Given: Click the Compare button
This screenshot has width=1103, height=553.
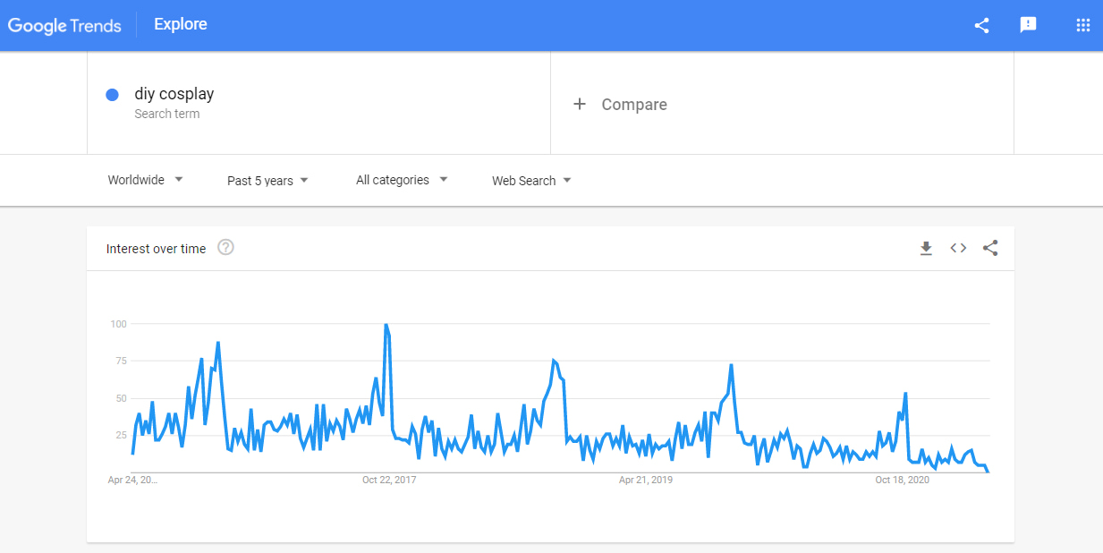Looking at the screenshot, I should (x=633, y=105).
